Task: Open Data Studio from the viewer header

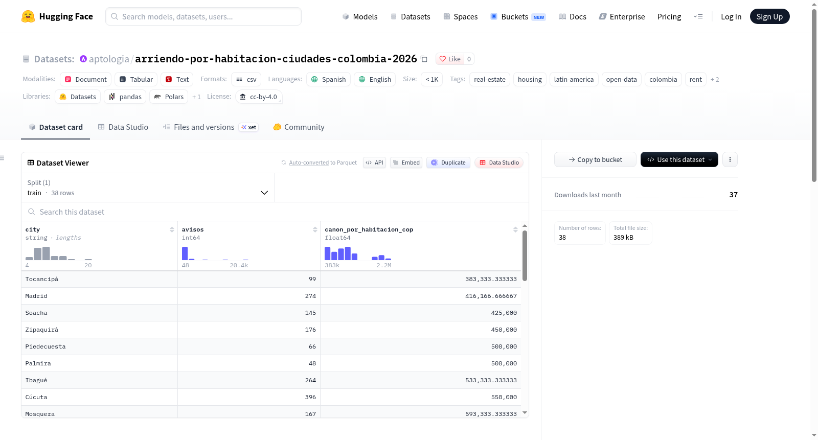Action: (x=499, y=163)
